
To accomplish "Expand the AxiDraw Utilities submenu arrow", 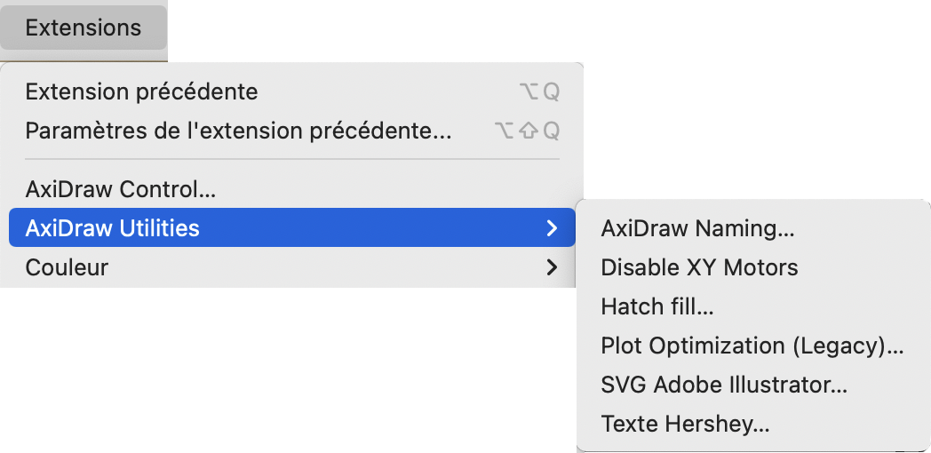I will [x=553, y=228].
